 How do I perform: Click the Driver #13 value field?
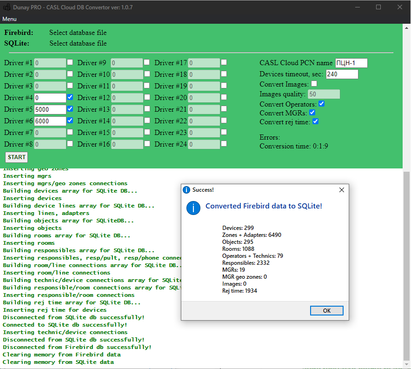tap(127, 109)
